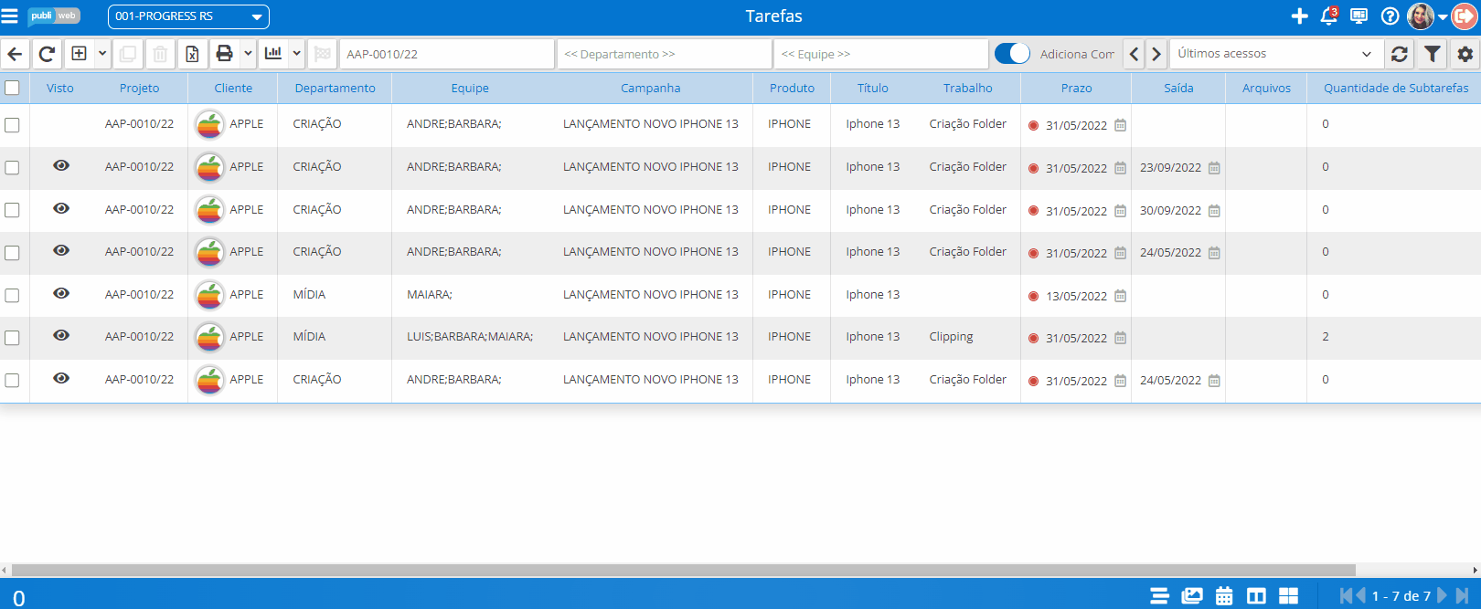
Task: Click the AAP-0010/22 project search field
Action: click(x=447, y=54)
